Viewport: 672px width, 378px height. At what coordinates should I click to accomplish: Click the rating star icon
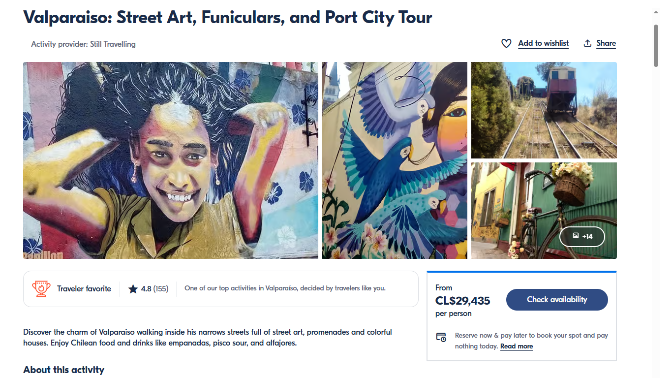coord(133,289)
